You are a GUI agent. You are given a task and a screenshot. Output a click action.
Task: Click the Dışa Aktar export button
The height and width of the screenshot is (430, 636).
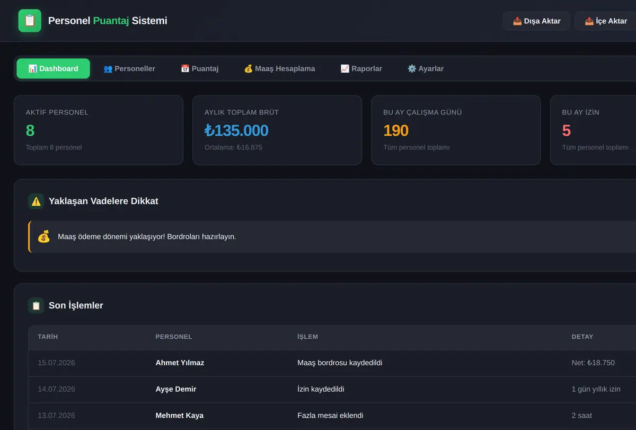(x=536, y=21)
